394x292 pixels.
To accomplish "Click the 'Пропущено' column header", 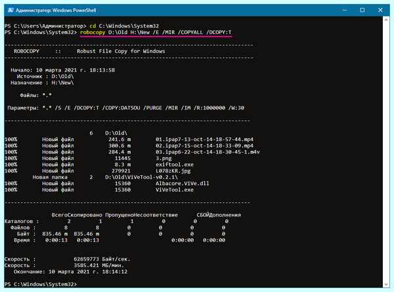I will (x=120, y=215).
